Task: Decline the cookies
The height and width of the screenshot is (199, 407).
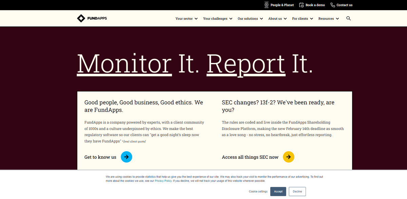Action: (297, 192)
